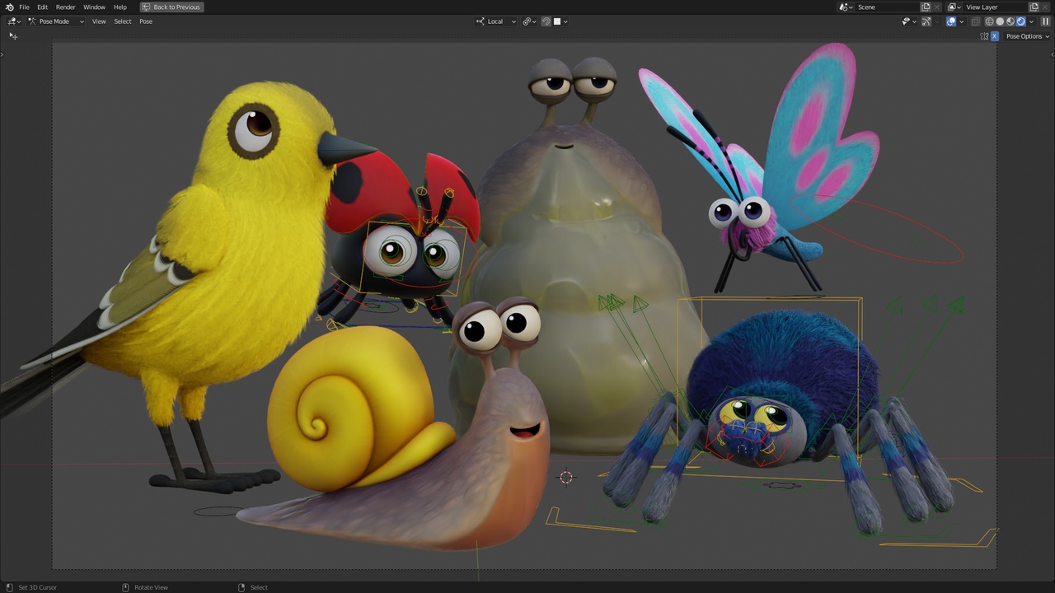Click the white snapping color swatch
Viewport: 1055px width, 593px height.
point(557,21)
